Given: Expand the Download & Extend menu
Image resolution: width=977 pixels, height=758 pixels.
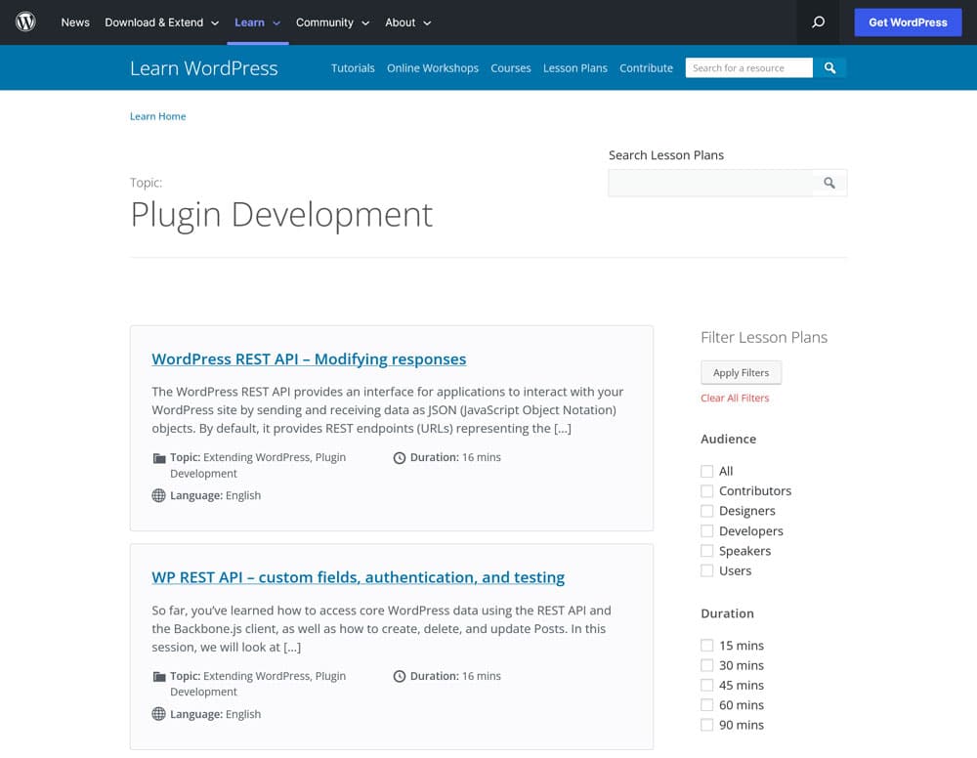Looking at the screenshot, I should pos(161,22).
